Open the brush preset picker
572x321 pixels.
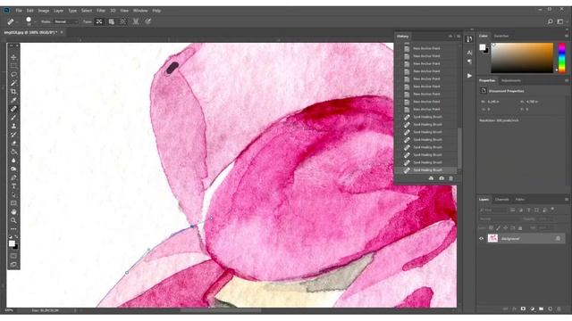(30, 21)
